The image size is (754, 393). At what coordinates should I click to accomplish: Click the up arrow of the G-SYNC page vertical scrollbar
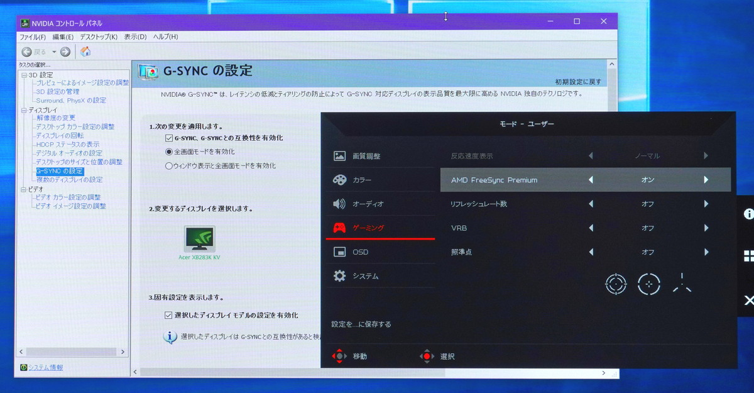coord(613,65)
